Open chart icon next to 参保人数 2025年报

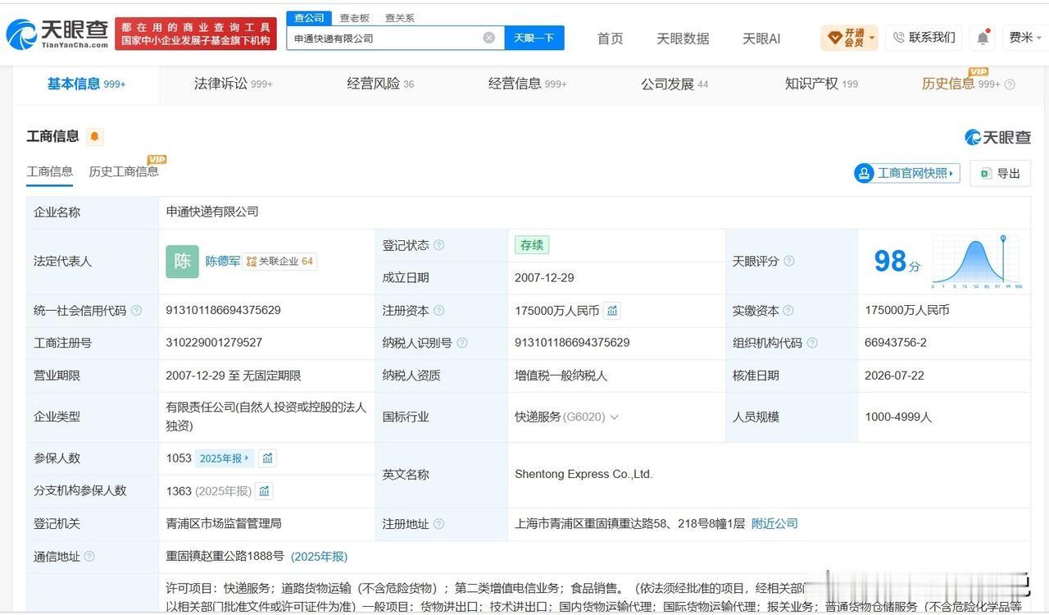point(267,458)
